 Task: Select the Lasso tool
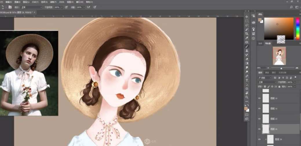[247, 25]
